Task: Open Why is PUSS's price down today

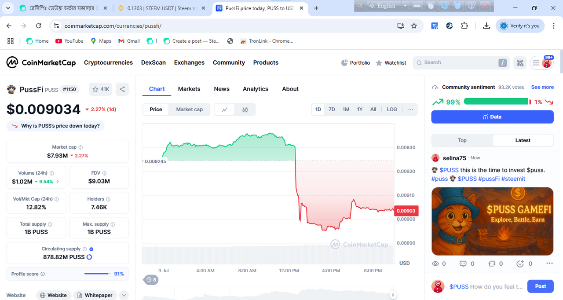Action: click(x=55, y=126)
